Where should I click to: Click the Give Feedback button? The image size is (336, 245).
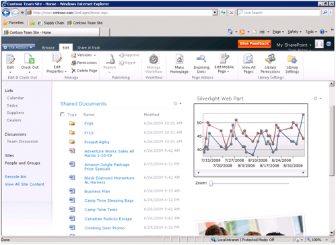point(254,44)
